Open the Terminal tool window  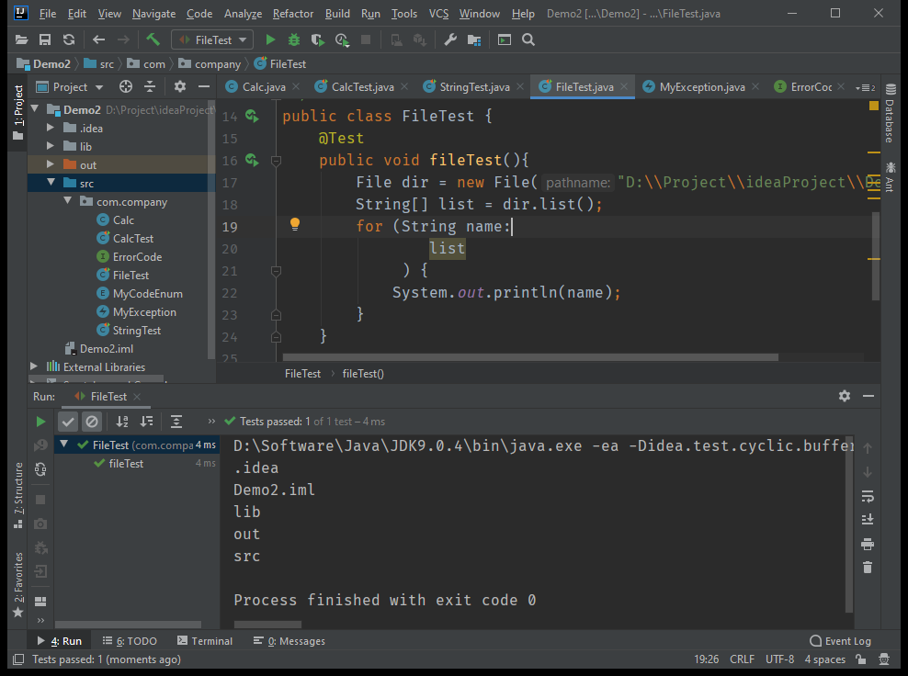(205, 641)
